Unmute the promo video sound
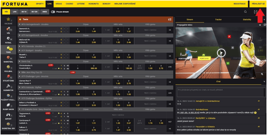The width and height of the screenshot is (267, 135). click(x=262, y=74)
